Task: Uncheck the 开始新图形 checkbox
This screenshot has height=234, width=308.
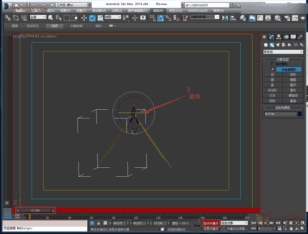Action: [272, 69]
